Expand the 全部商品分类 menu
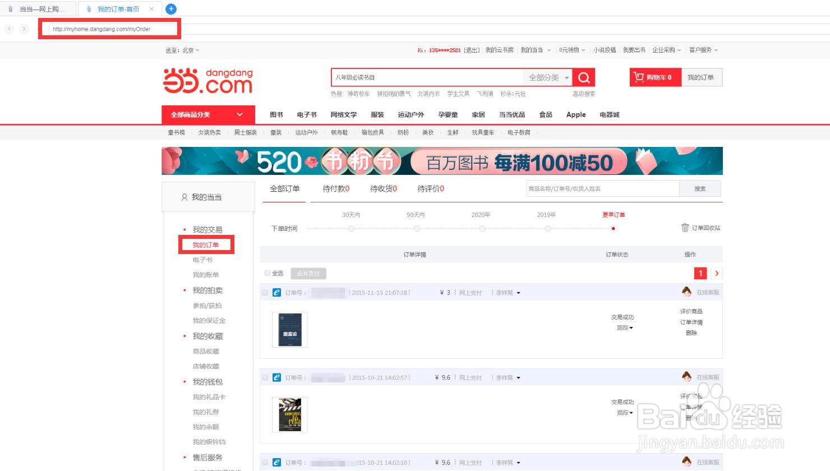The image size is (830, 471). [208, 114]
